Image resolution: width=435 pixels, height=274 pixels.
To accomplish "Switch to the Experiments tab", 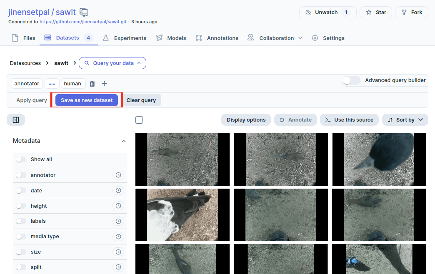I will [125, 38].
